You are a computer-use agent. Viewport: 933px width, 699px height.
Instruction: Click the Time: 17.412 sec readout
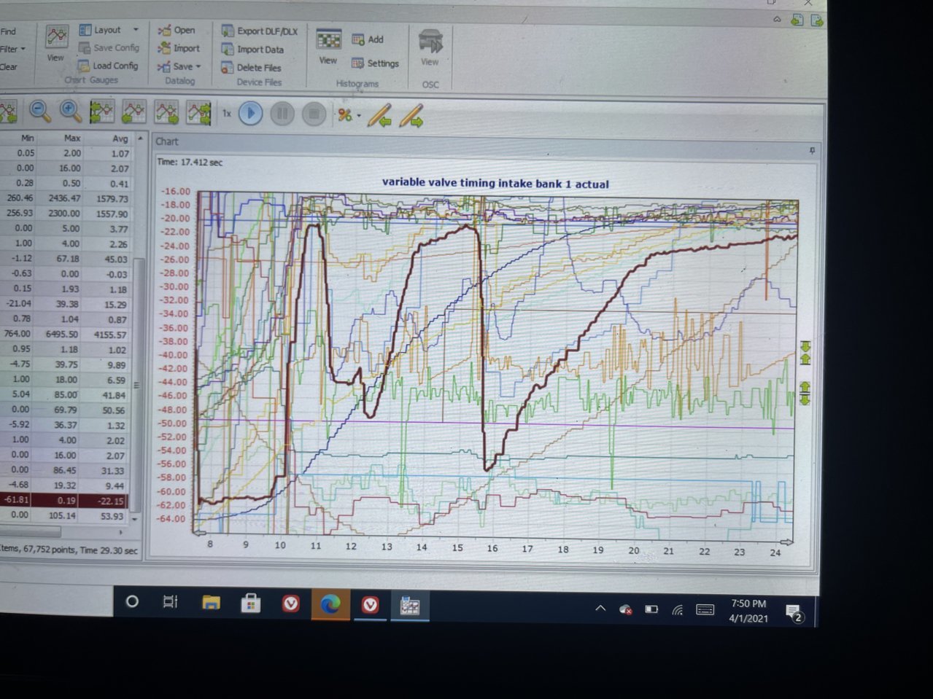pyautogui.click(x=190, y=162)
